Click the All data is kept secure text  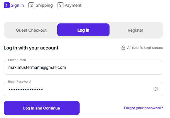tap(145, 48)
